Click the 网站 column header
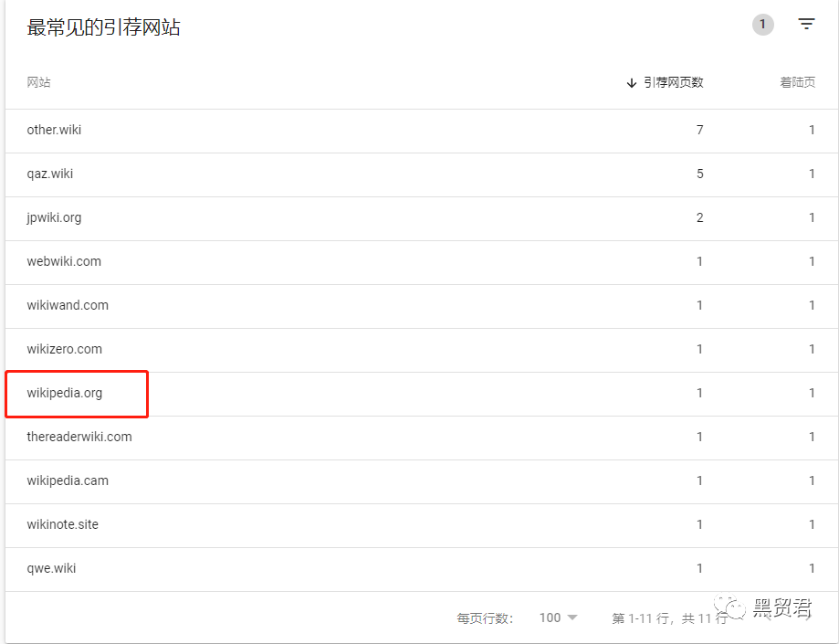 [x=39, y=82]
